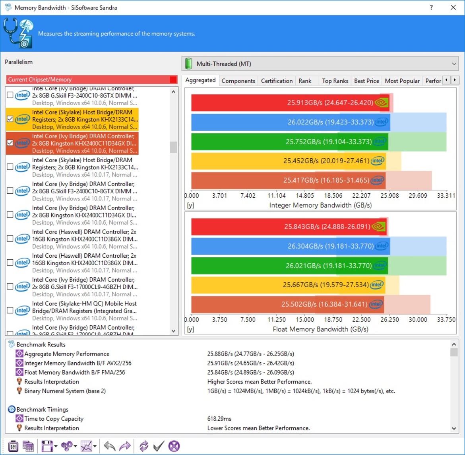The width and height of the screenshot is (465, 455).
Task: Click the Current Chipset/Memory red bar
Action: tap(92, 80)
